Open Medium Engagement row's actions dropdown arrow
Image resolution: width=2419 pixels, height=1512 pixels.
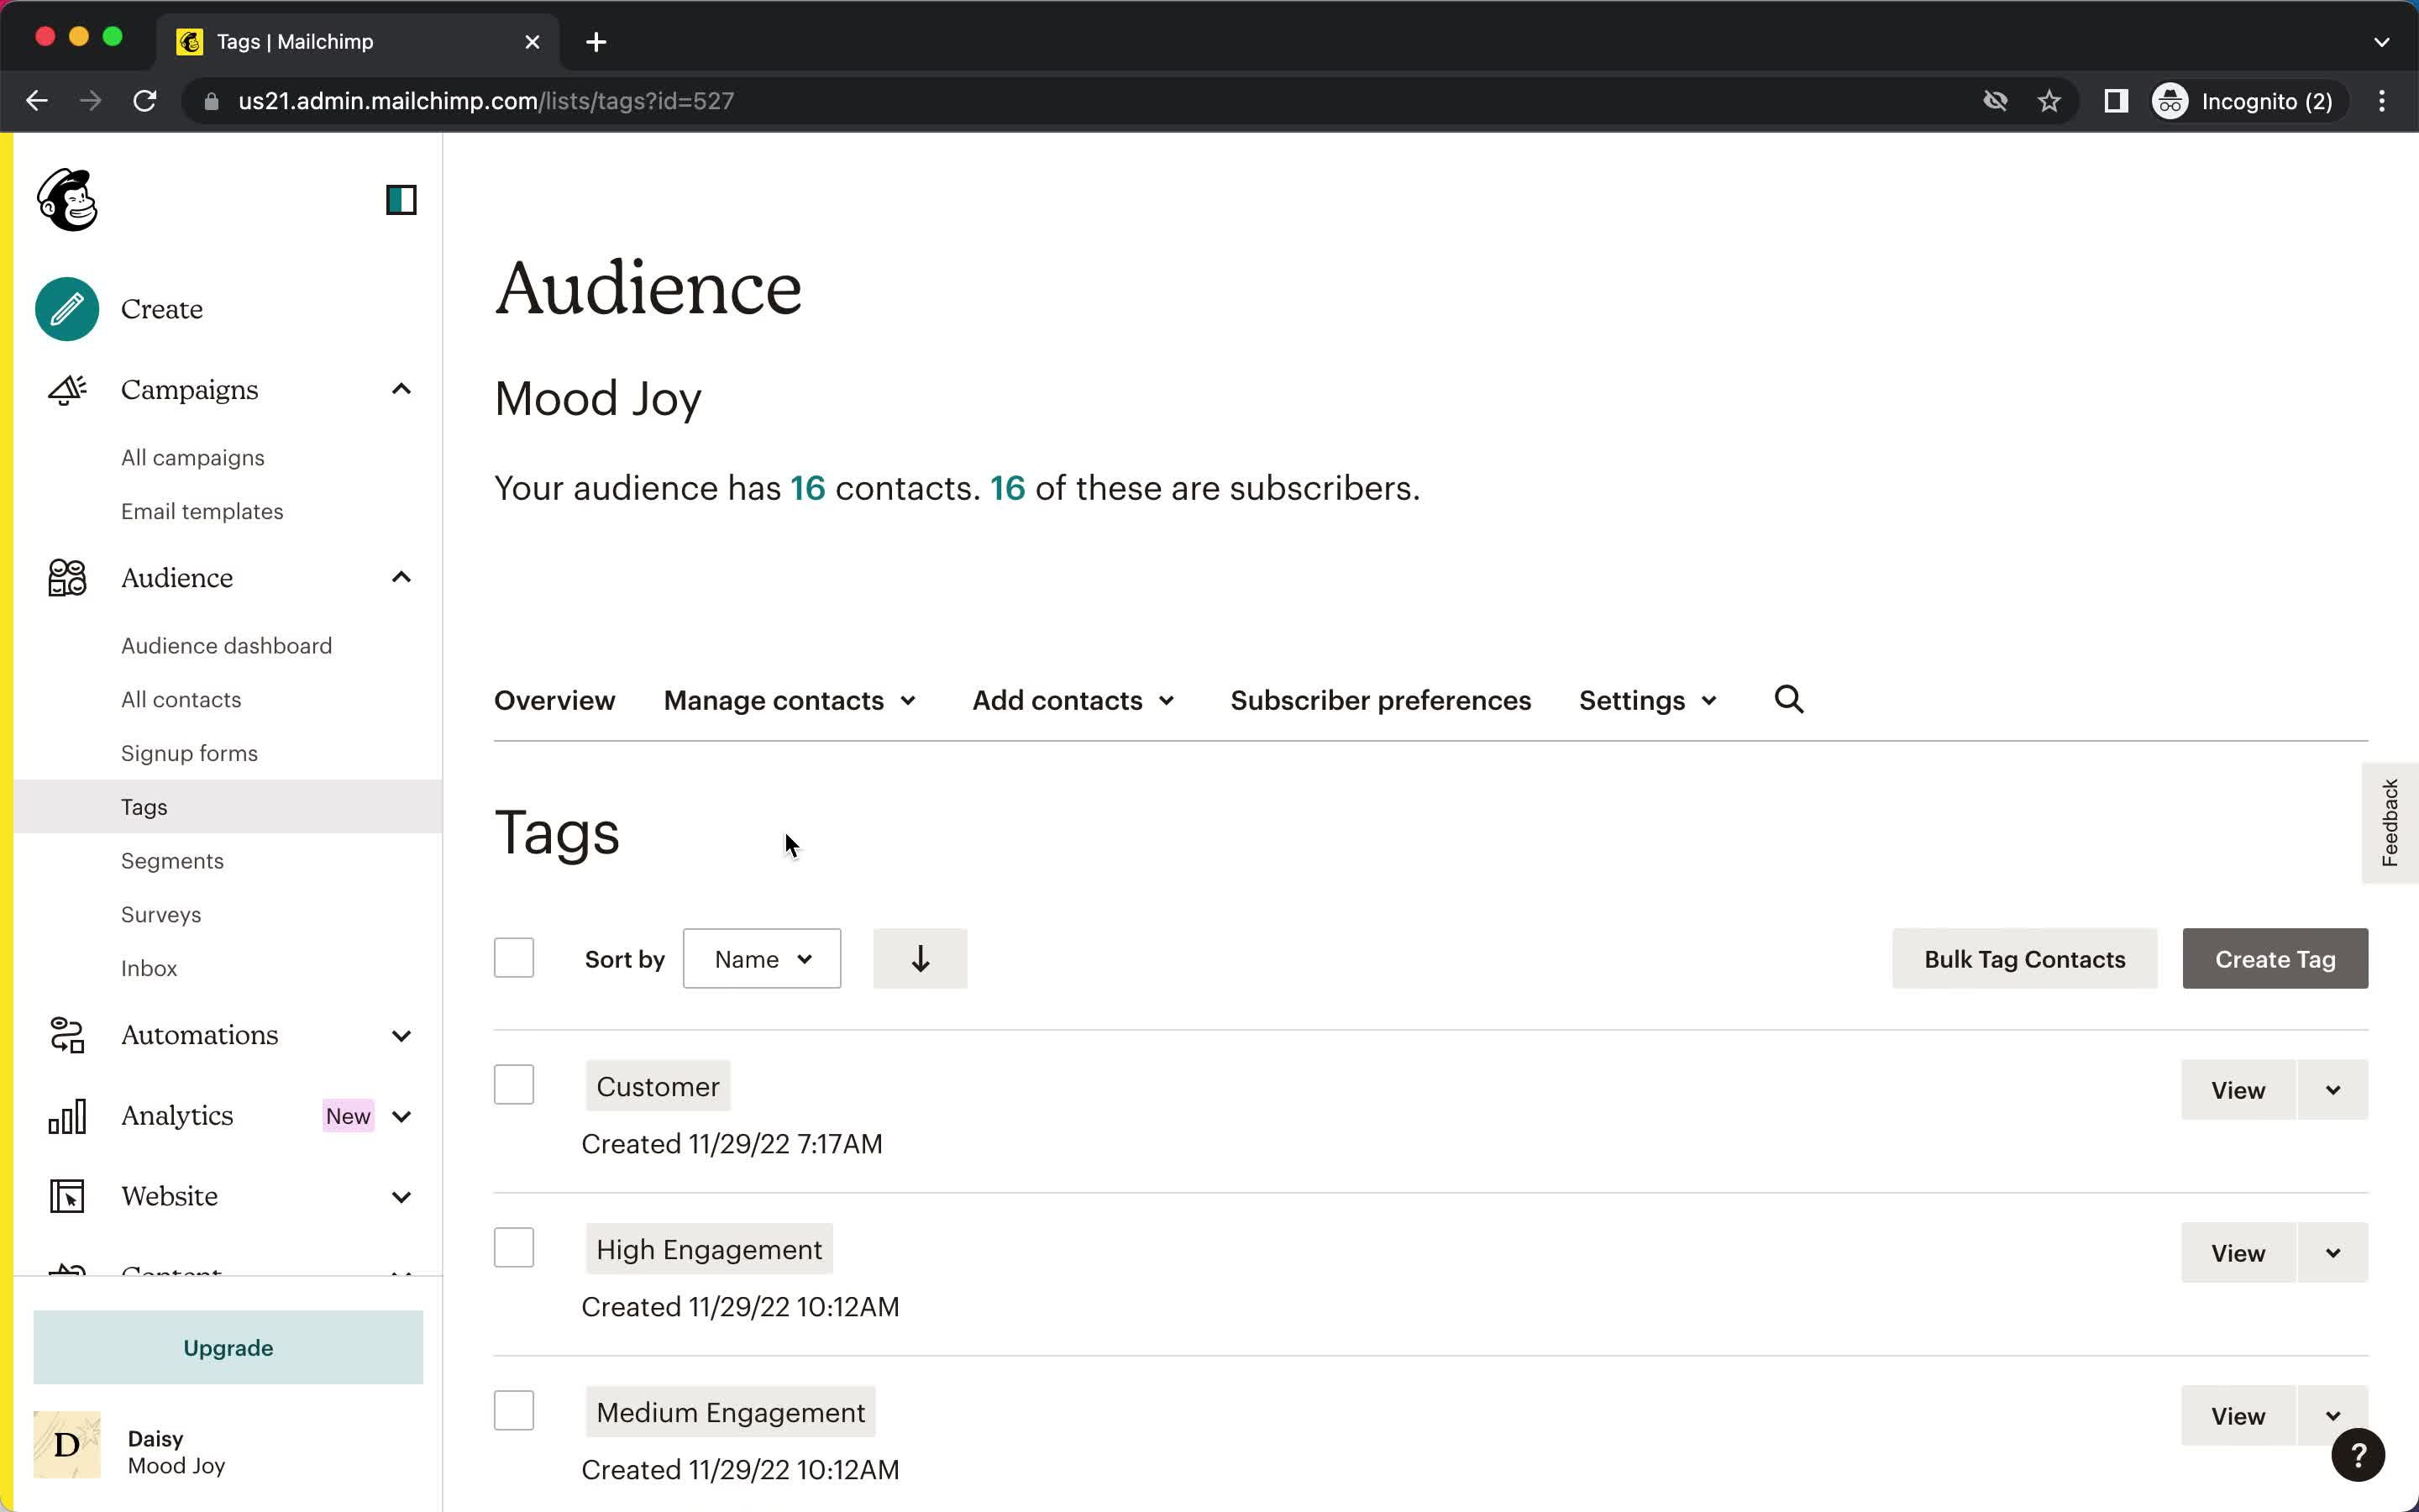coord(2333,1416)
